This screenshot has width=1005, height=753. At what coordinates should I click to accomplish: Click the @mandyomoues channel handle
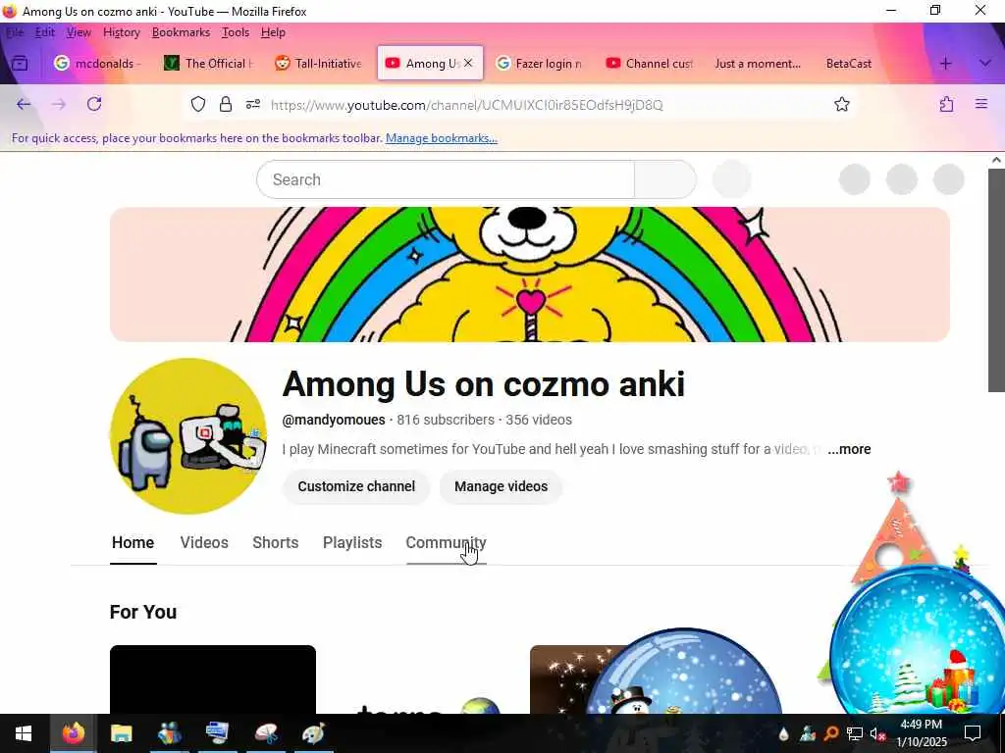[334, 420]
